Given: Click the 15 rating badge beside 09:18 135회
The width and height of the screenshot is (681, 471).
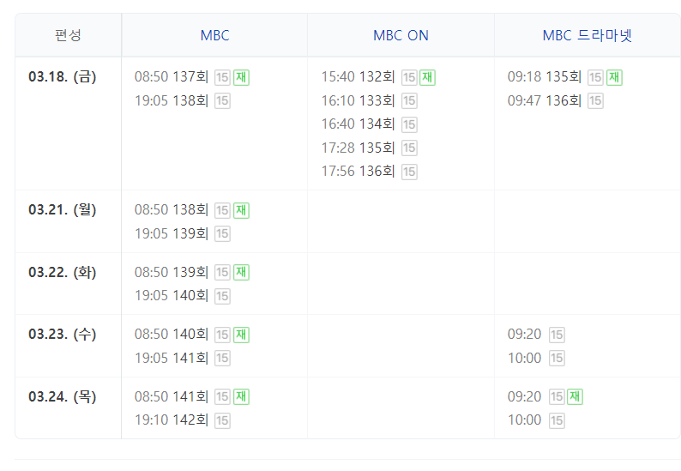Looking at the screenshot, I should 595,77.
